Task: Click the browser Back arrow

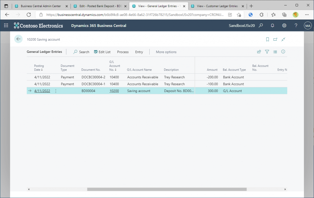Action: [7, 15]
